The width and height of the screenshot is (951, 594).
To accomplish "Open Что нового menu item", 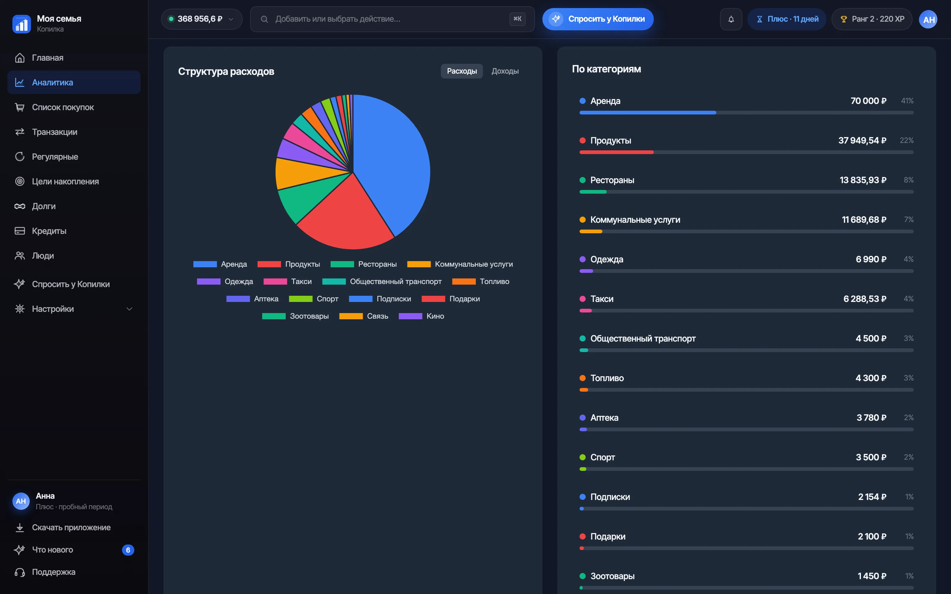I will pyautogui.click(x=74, y=550).
